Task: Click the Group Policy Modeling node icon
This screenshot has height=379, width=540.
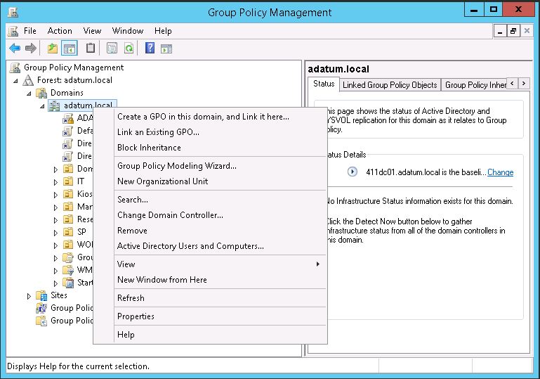Action: [x=41, y=308]
